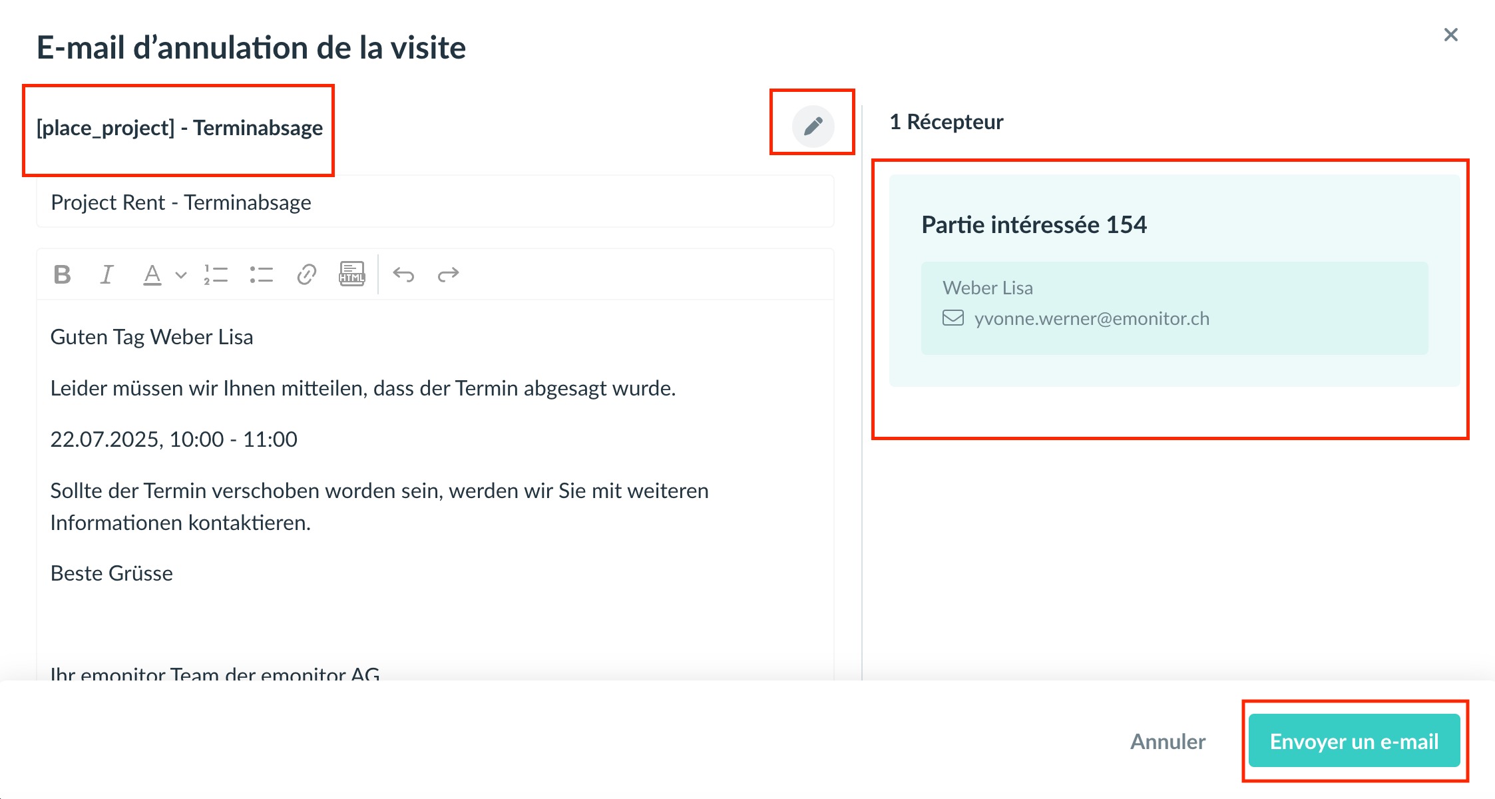
Task: Insert a numbered list
Action: (x=216, y=274)
